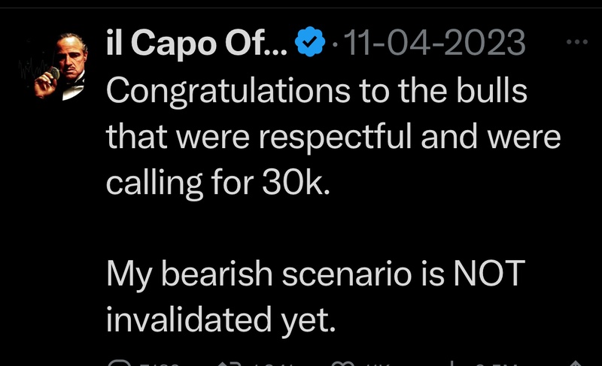The width and height of the screenshot is (602, 366).
Task: Open the Godfather profile picture
Action: click(59, 68)
